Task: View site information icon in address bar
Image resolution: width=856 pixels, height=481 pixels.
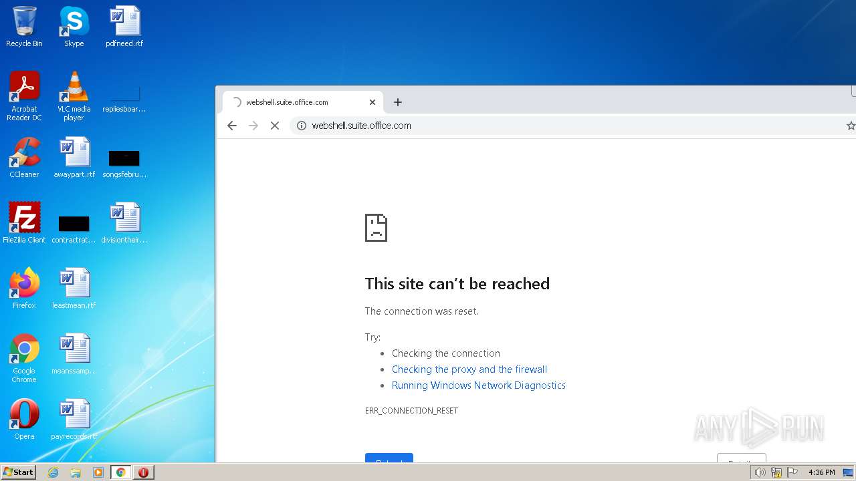Action: pyautogui.click(x=302, y=126)
